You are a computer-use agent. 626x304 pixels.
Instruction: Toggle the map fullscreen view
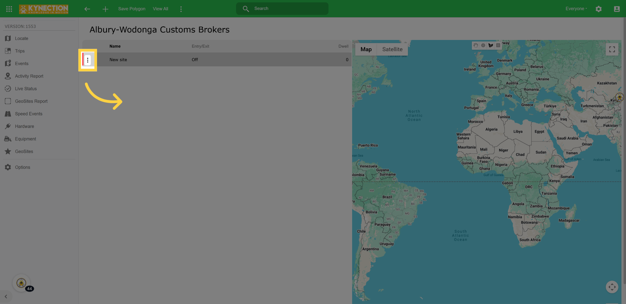[x=612, y=49]
